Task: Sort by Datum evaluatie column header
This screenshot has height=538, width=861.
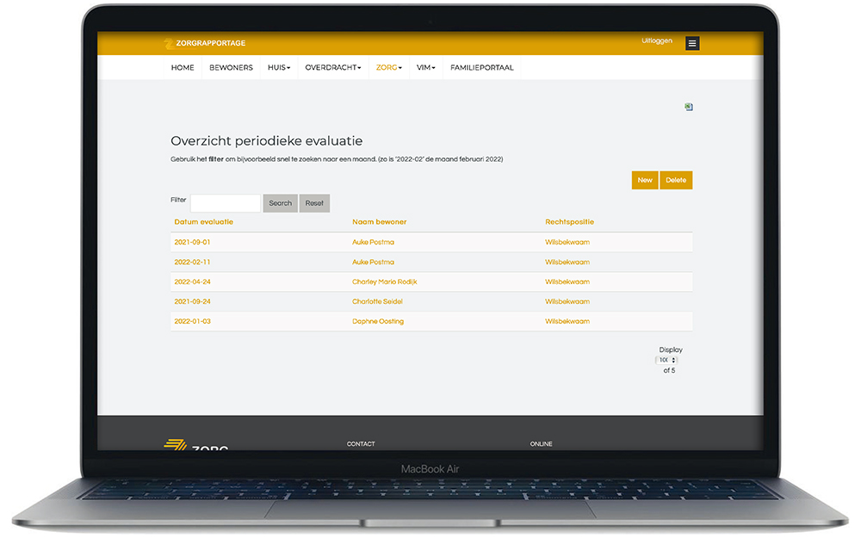Action: point(203,222)
